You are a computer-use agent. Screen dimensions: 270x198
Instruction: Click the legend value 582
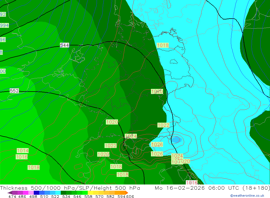tap(110, 196)
